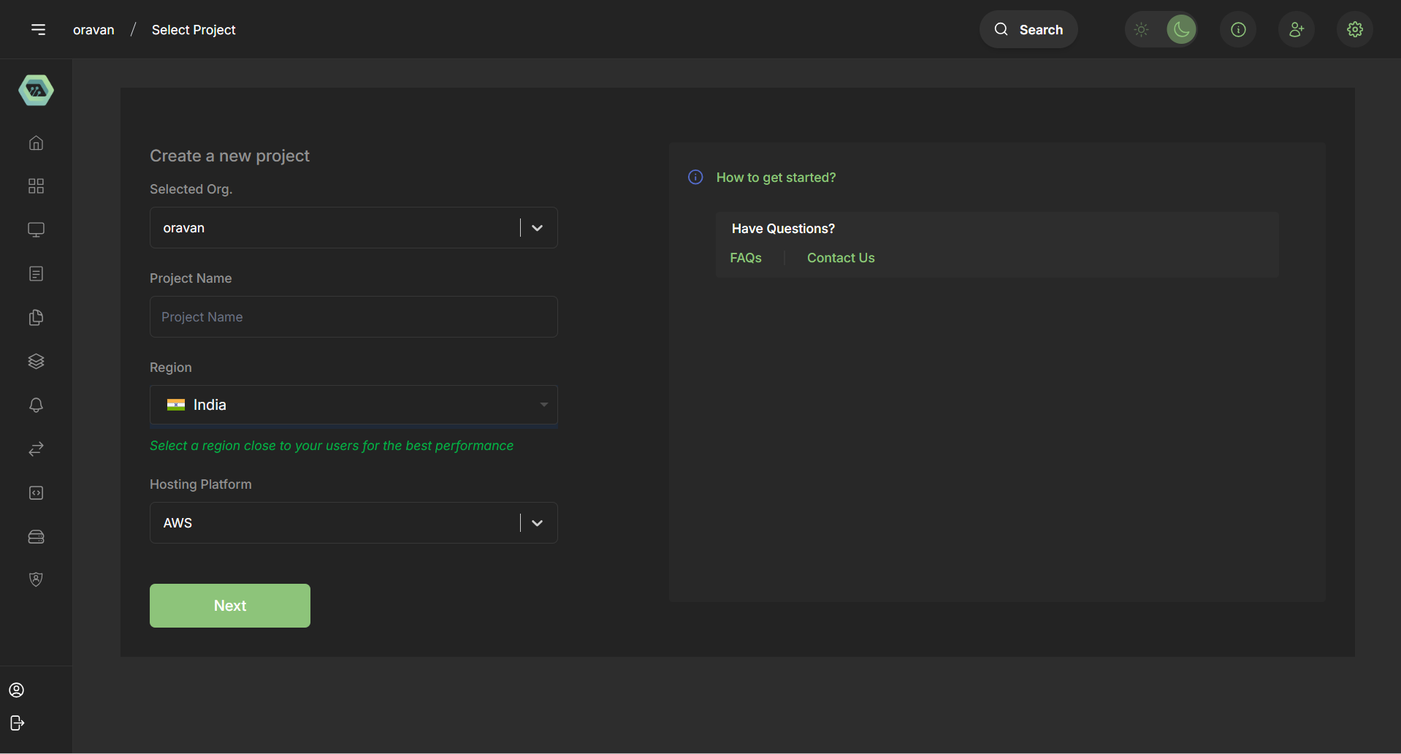Open the code brackets section in the sidebar

click(x=35, y=492)
